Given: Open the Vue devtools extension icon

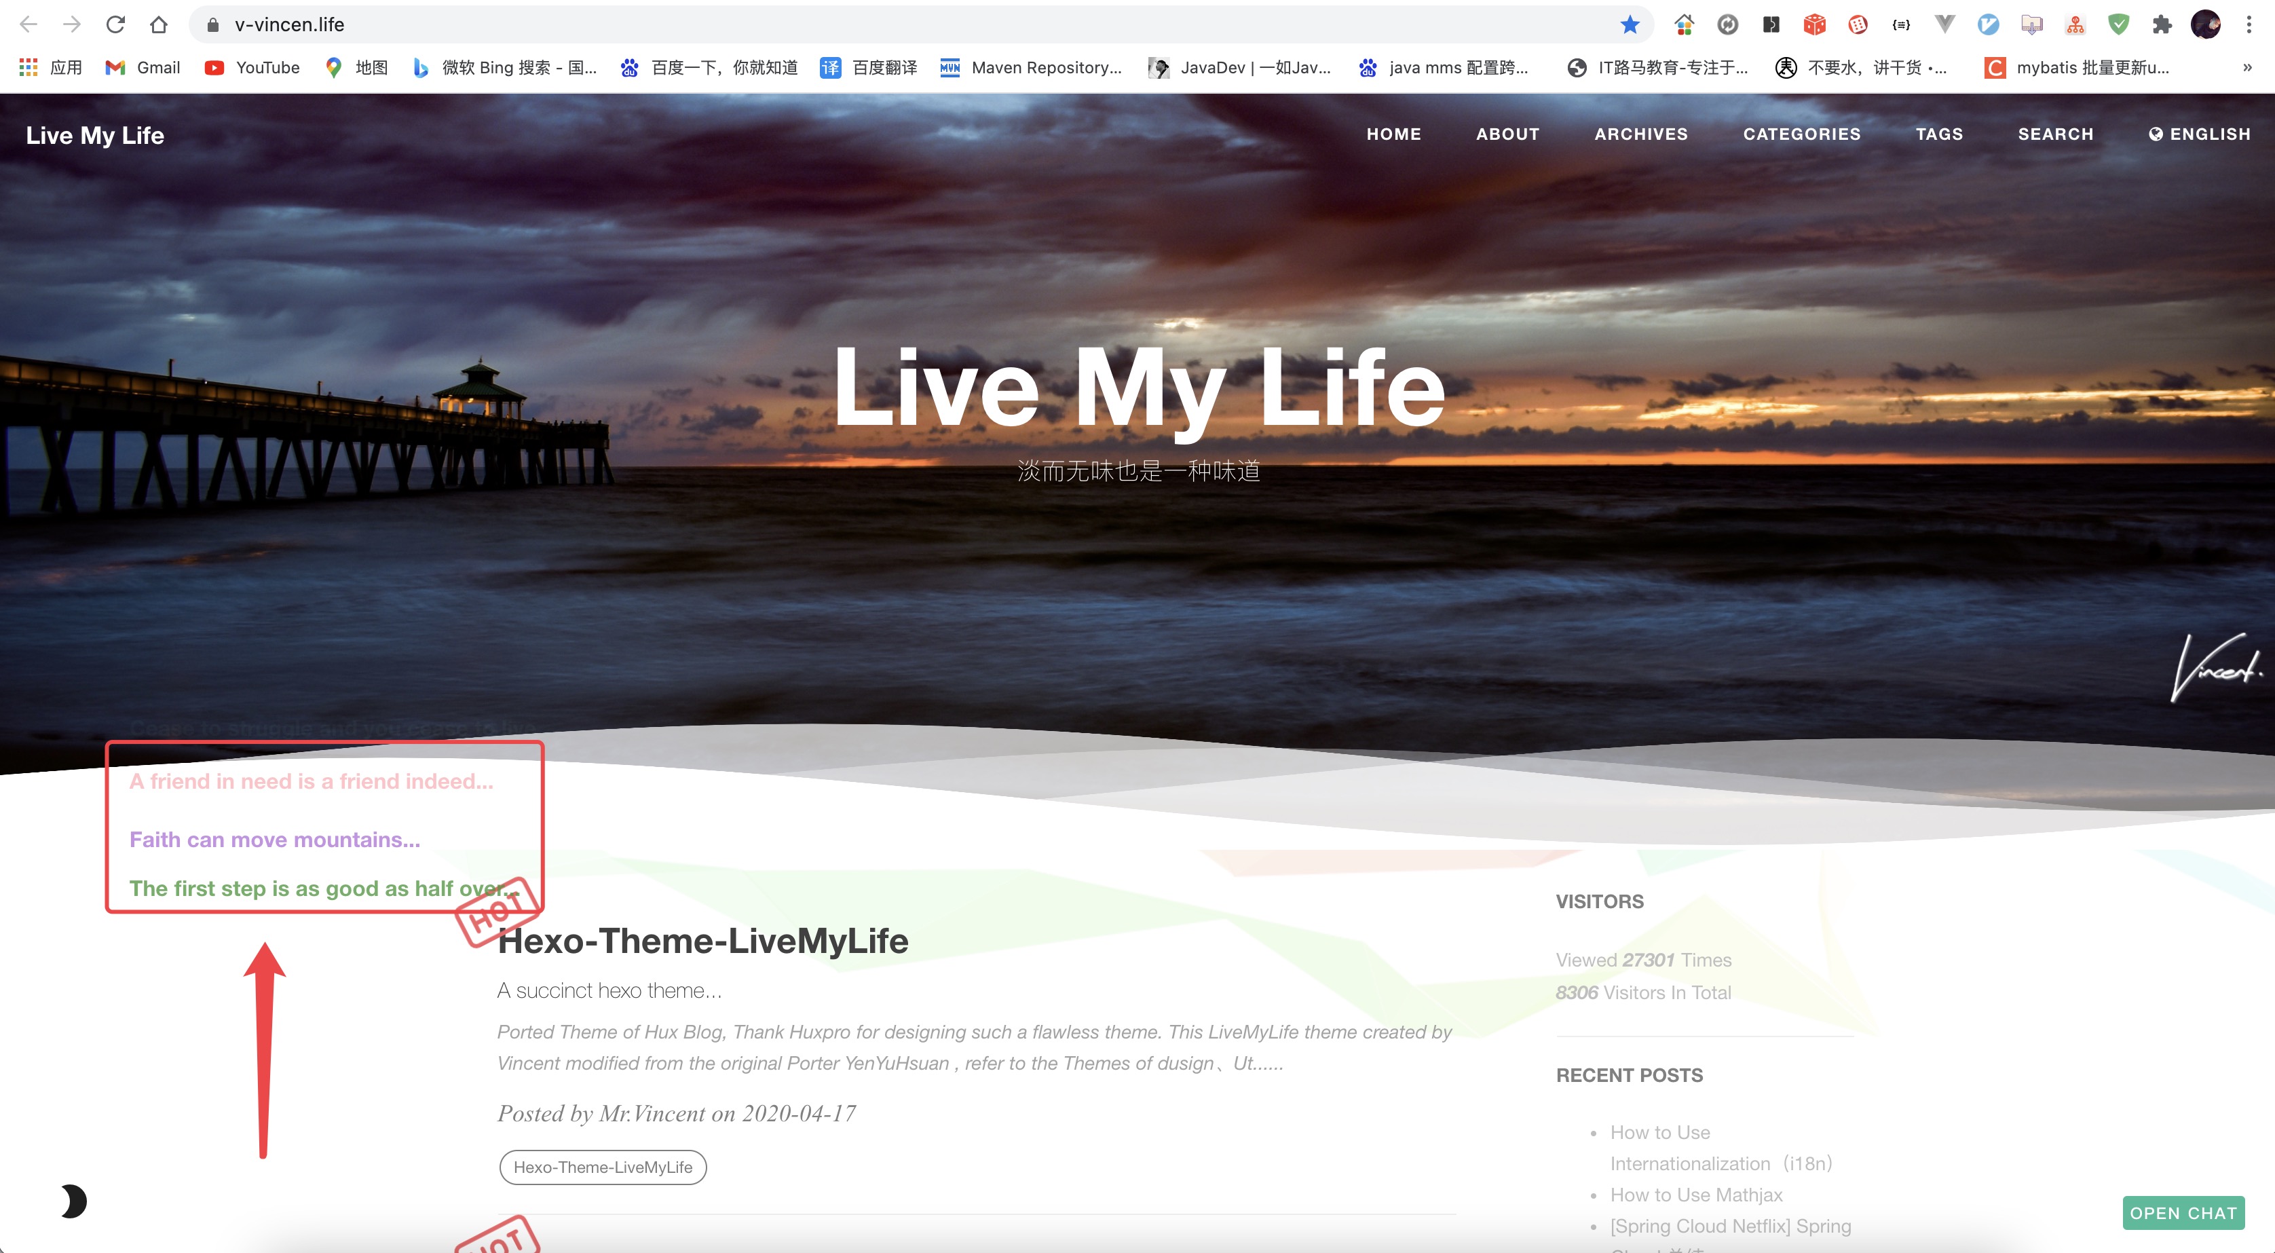Looking at the screenshot, I should pos(1944,24).
